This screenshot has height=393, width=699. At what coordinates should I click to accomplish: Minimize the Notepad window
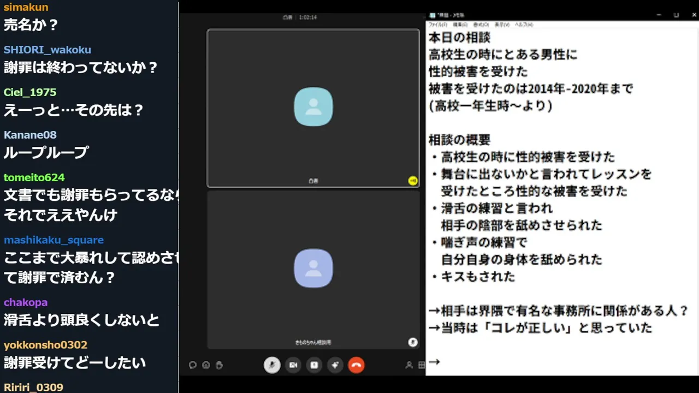[x=659, y=15]
